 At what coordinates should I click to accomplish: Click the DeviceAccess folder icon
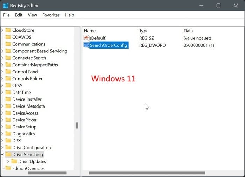(8, 113)
